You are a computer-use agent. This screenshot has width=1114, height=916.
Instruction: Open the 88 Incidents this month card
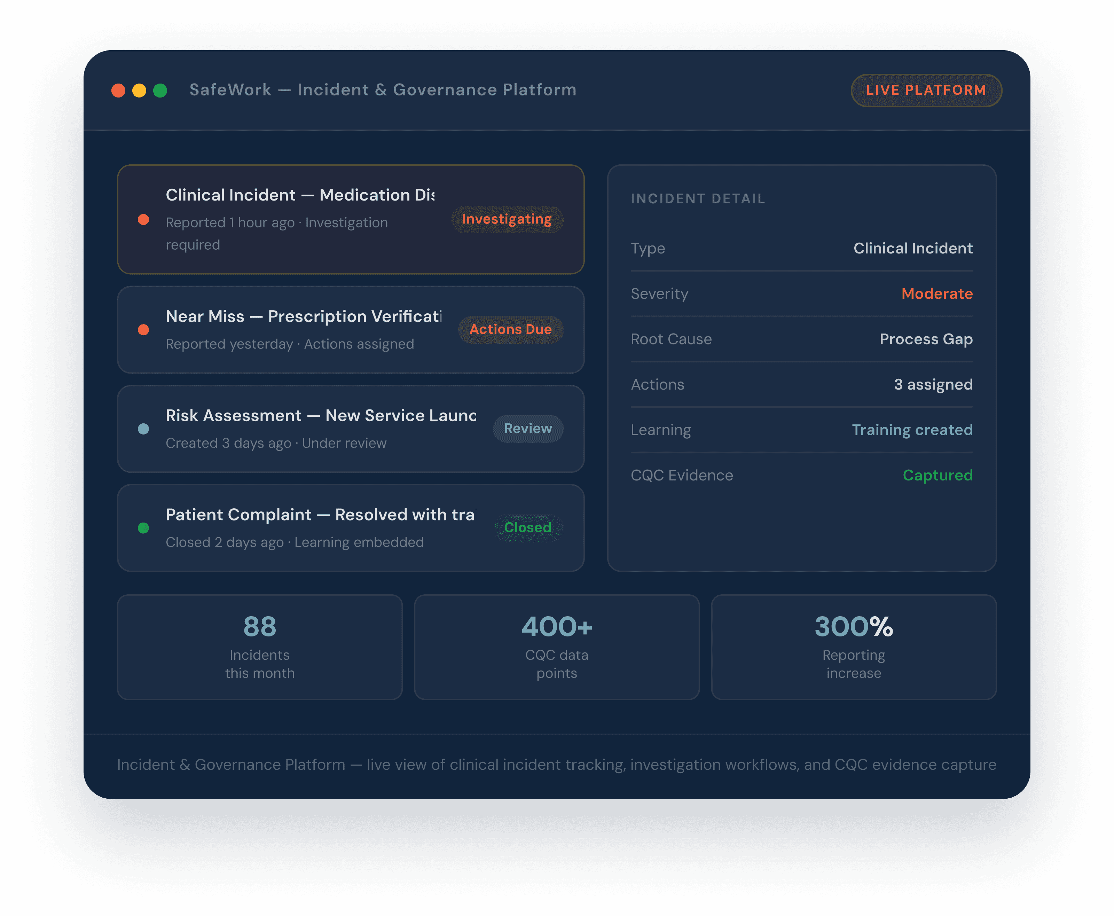click(259, 647)
